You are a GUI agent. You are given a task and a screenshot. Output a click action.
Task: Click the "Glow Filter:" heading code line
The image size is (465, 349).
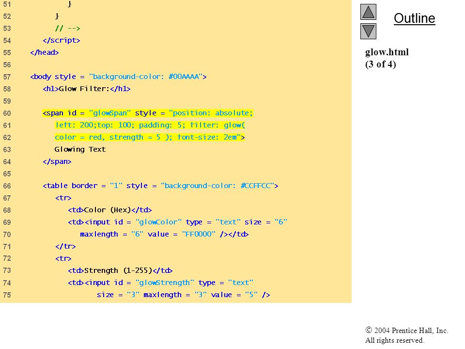point(87,89)
